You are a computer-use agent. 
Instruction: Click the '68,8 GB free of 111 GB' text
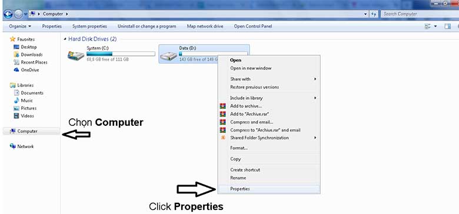click(108, 59)
